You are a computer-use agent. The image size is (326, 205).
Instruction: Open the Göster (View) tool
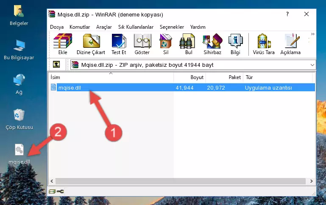(x=142, y=44)
